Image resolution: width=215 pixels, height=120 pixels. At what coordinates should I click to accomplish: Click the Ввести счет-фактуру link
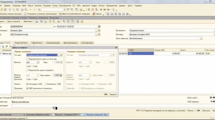[x=20, y=102]
